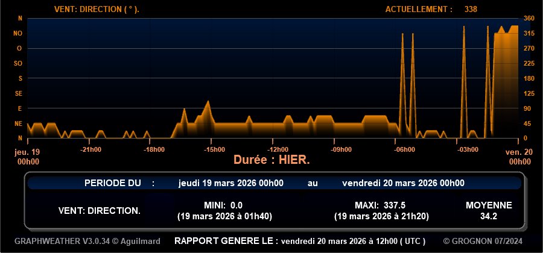Click the 'Durée : HIER.' period label
Image resolution: width=543 pixels, height=253 pixels.
coord(271,160)
